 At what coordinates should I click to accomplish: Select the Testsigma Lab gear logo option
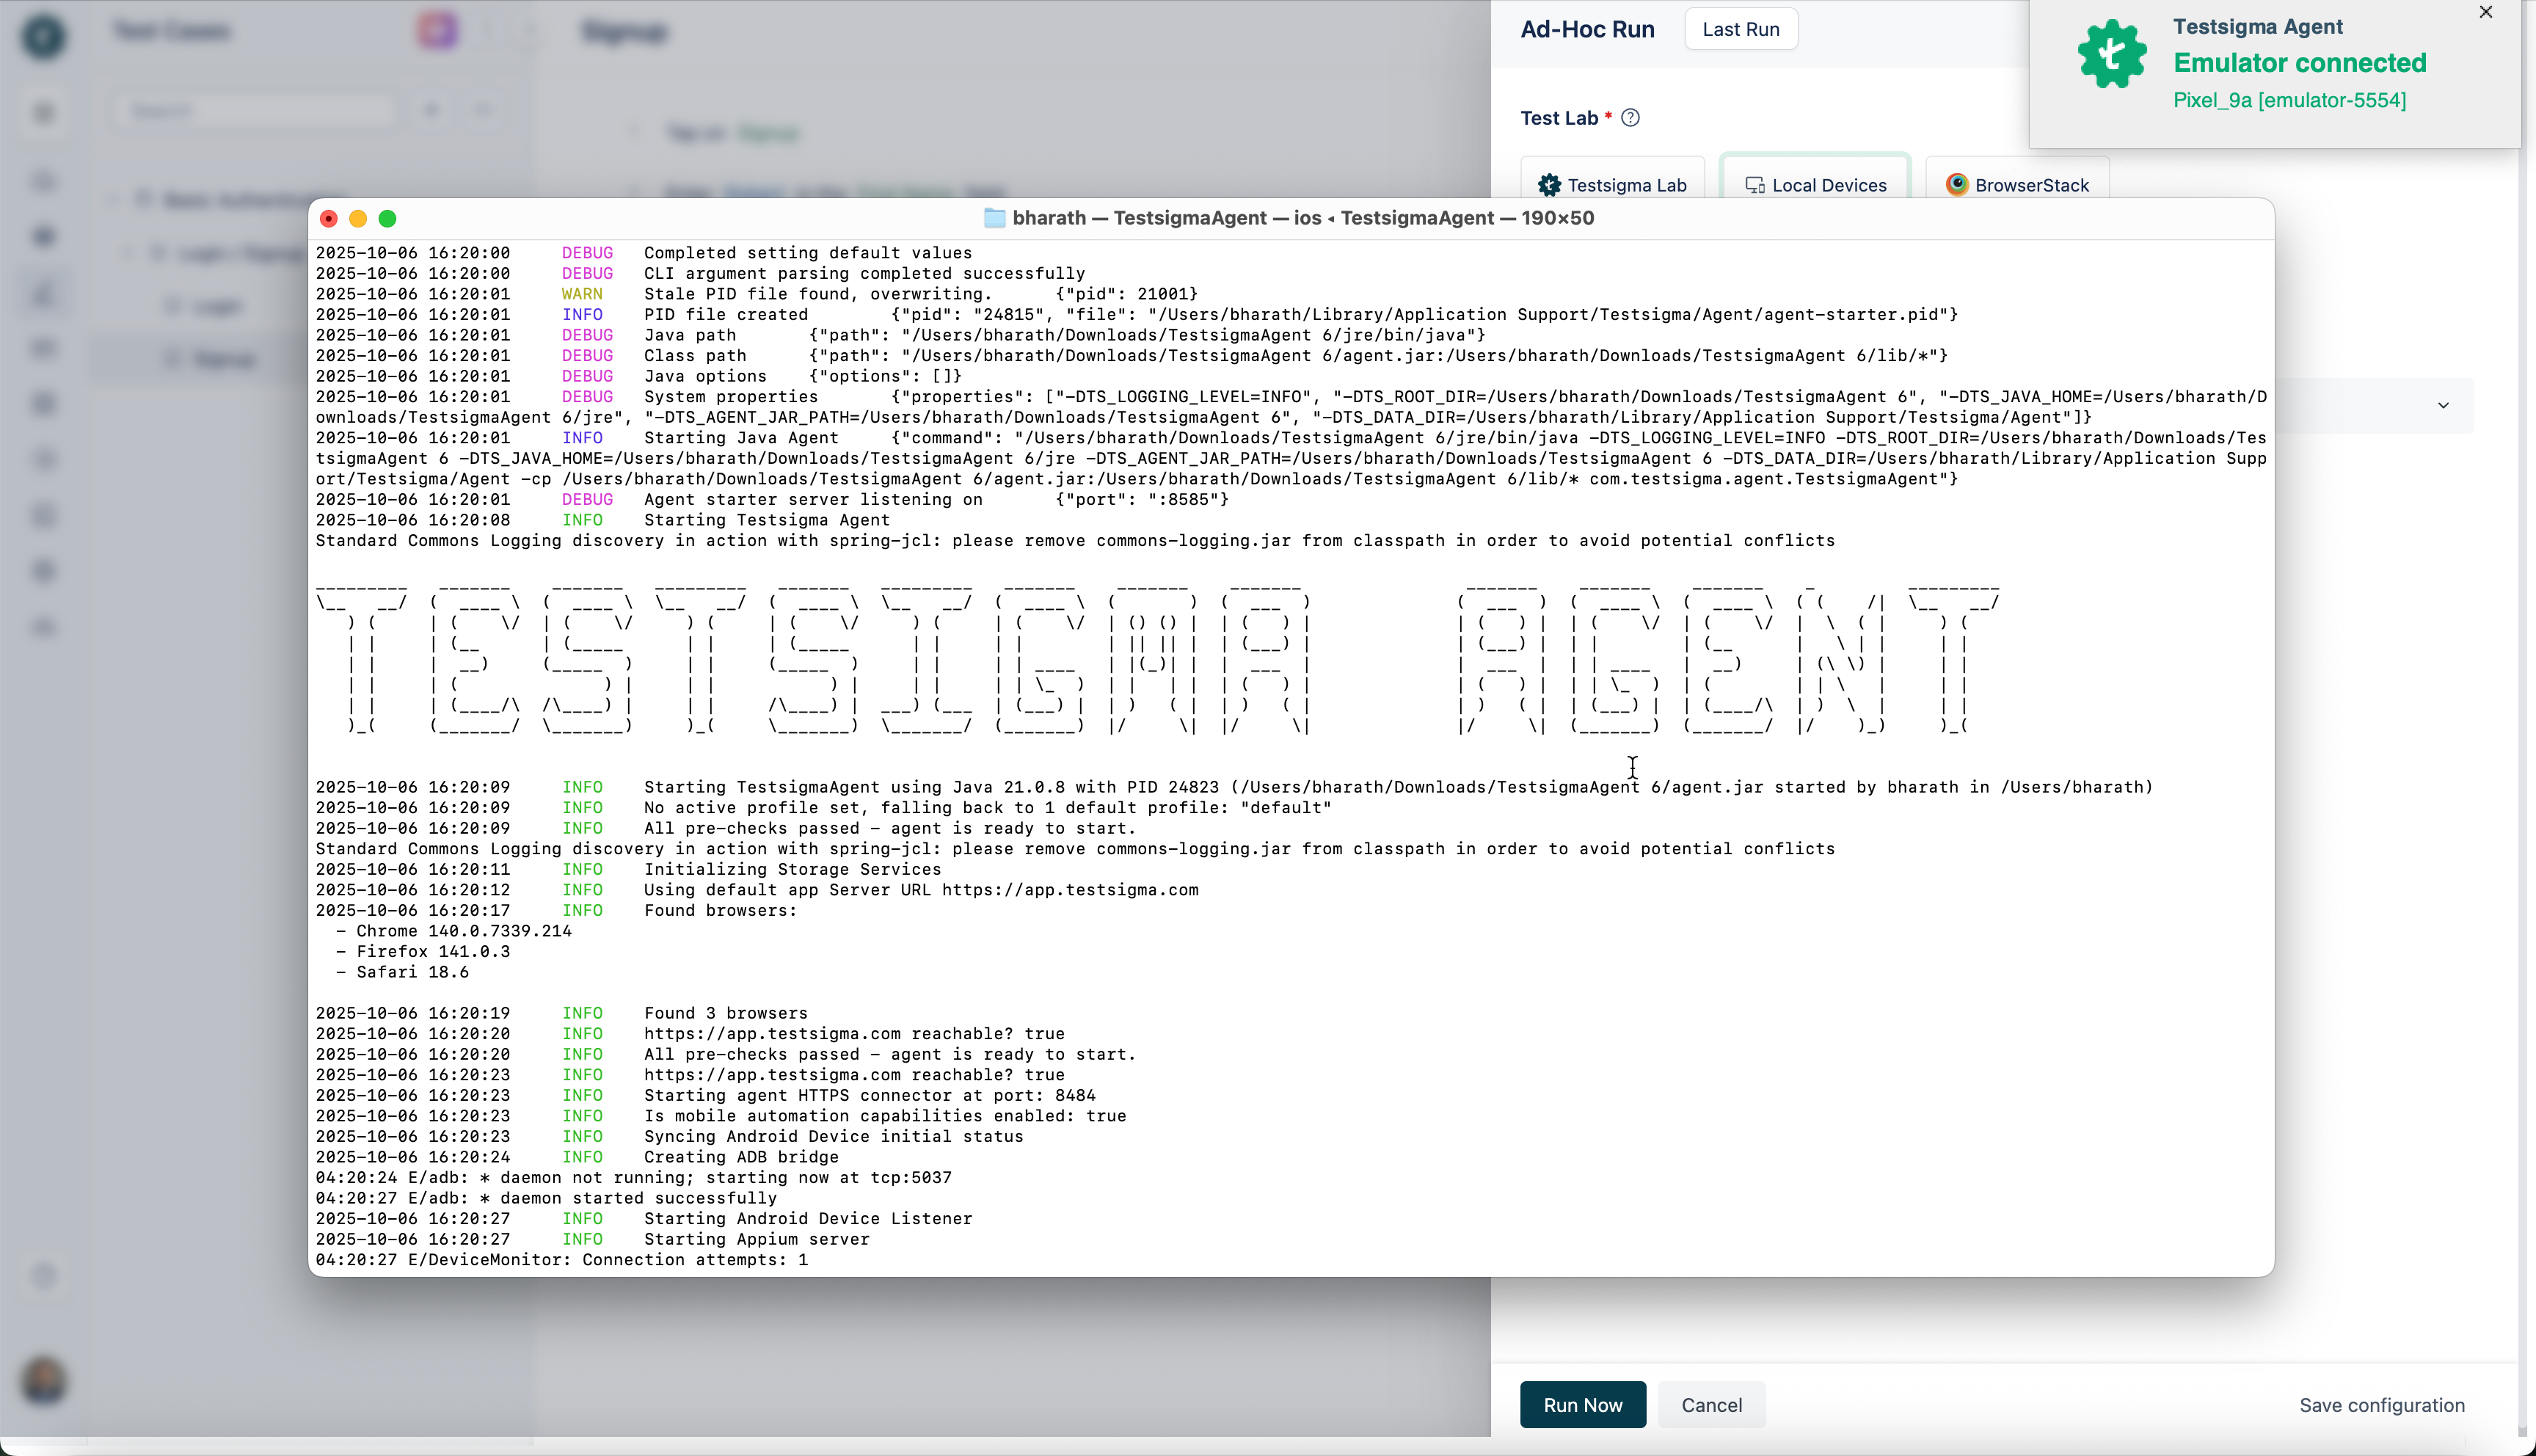click(1549, 185)
